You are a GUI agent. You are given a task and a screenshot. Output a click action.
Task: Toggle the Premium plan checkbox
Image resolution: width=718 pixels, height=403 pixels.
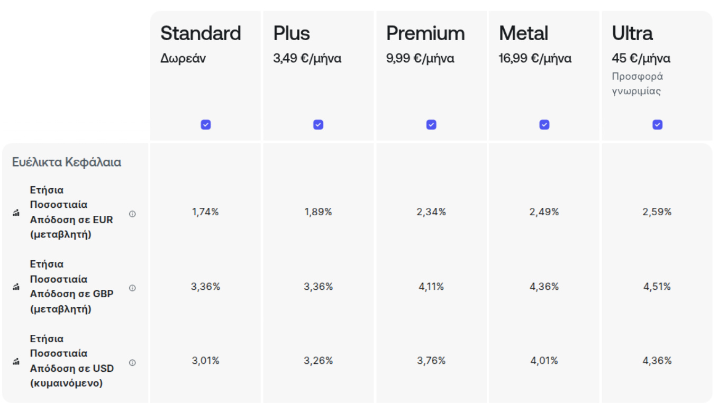pos(431,125)
